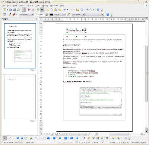Choose the Ellipse tool
The height and width of the screenshot is (145, 149).
tap(22, 138)
